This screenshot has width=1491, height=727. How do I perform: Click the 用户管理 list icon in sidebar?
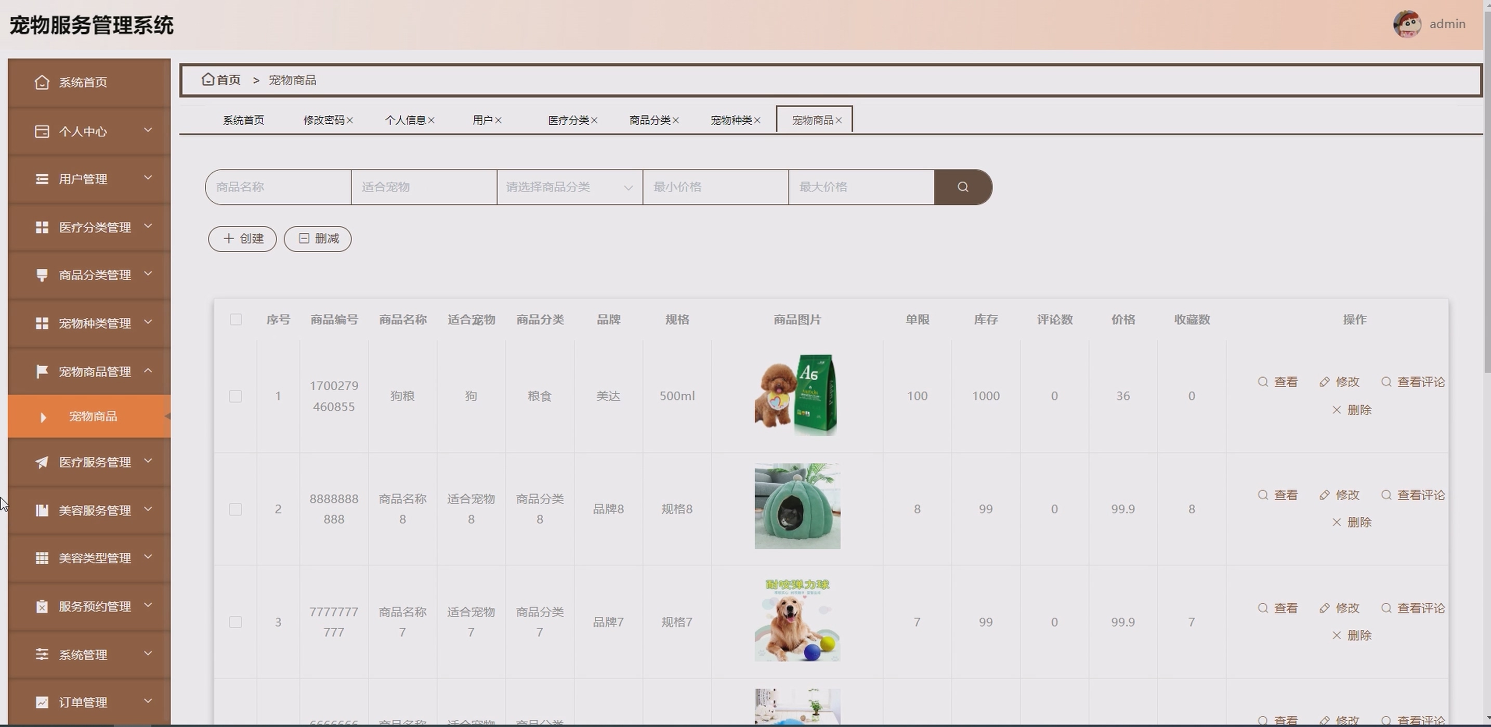(42, 179)
